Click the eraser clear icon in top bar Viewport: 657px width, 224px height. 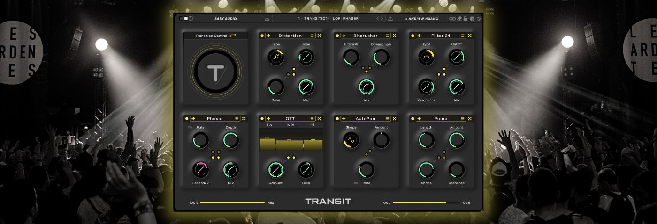[x=459, y=19]
